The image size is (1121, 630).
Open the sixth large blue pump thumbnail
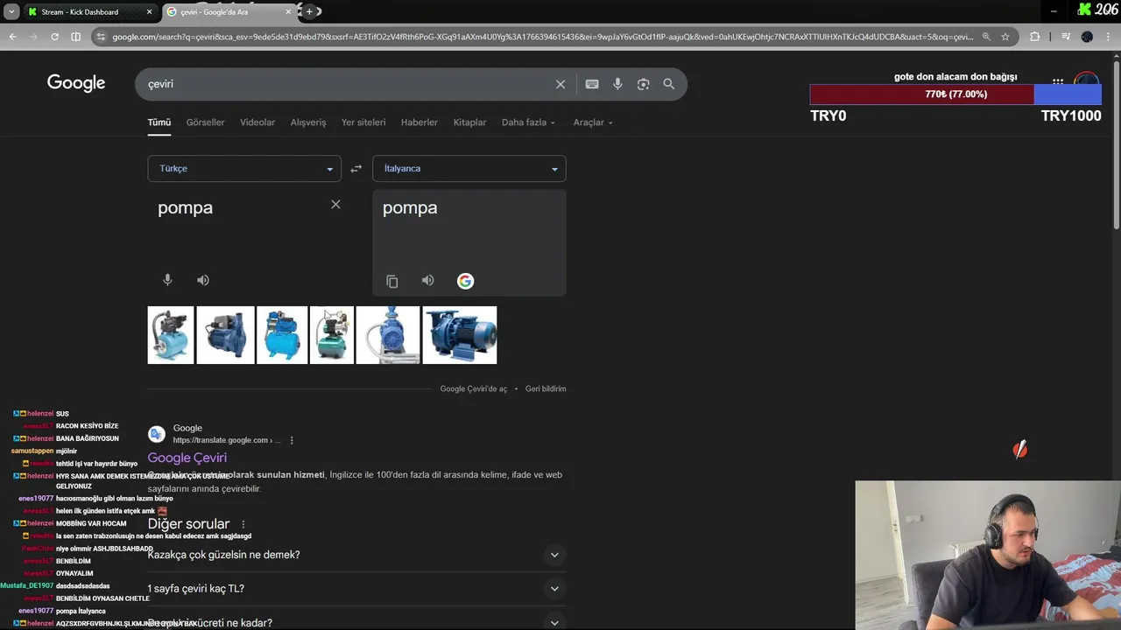tap(460, 335)
